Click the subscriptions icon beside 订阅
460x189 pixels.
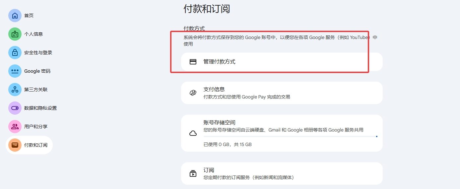tap(193, 173)
